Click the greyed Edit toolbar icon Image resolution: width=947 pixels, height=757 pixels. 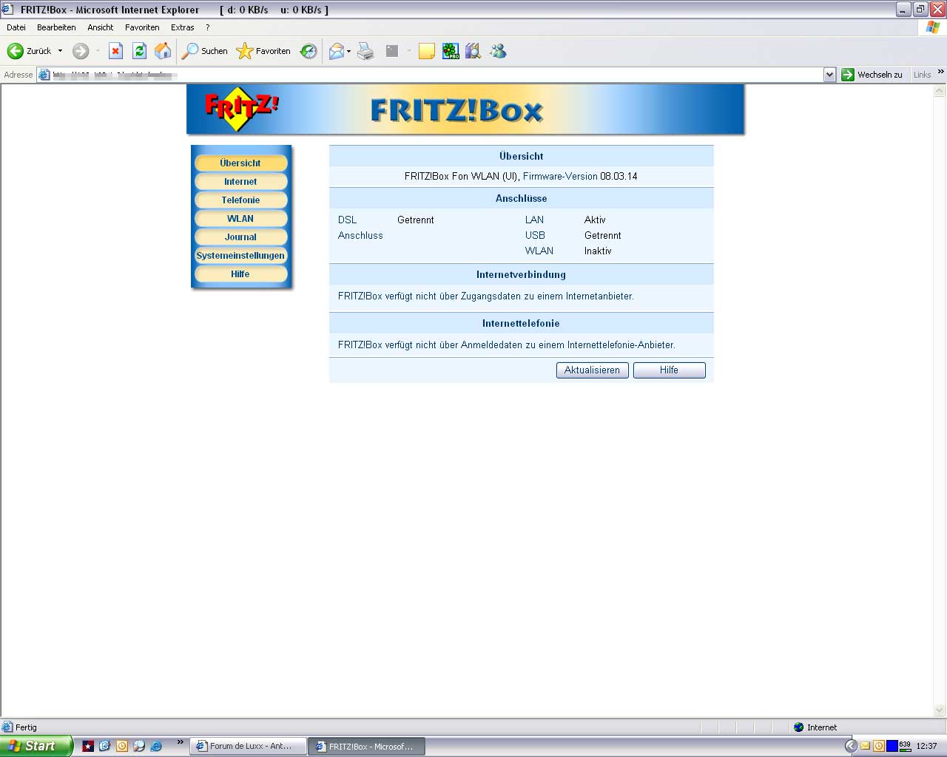pos(392,51)
